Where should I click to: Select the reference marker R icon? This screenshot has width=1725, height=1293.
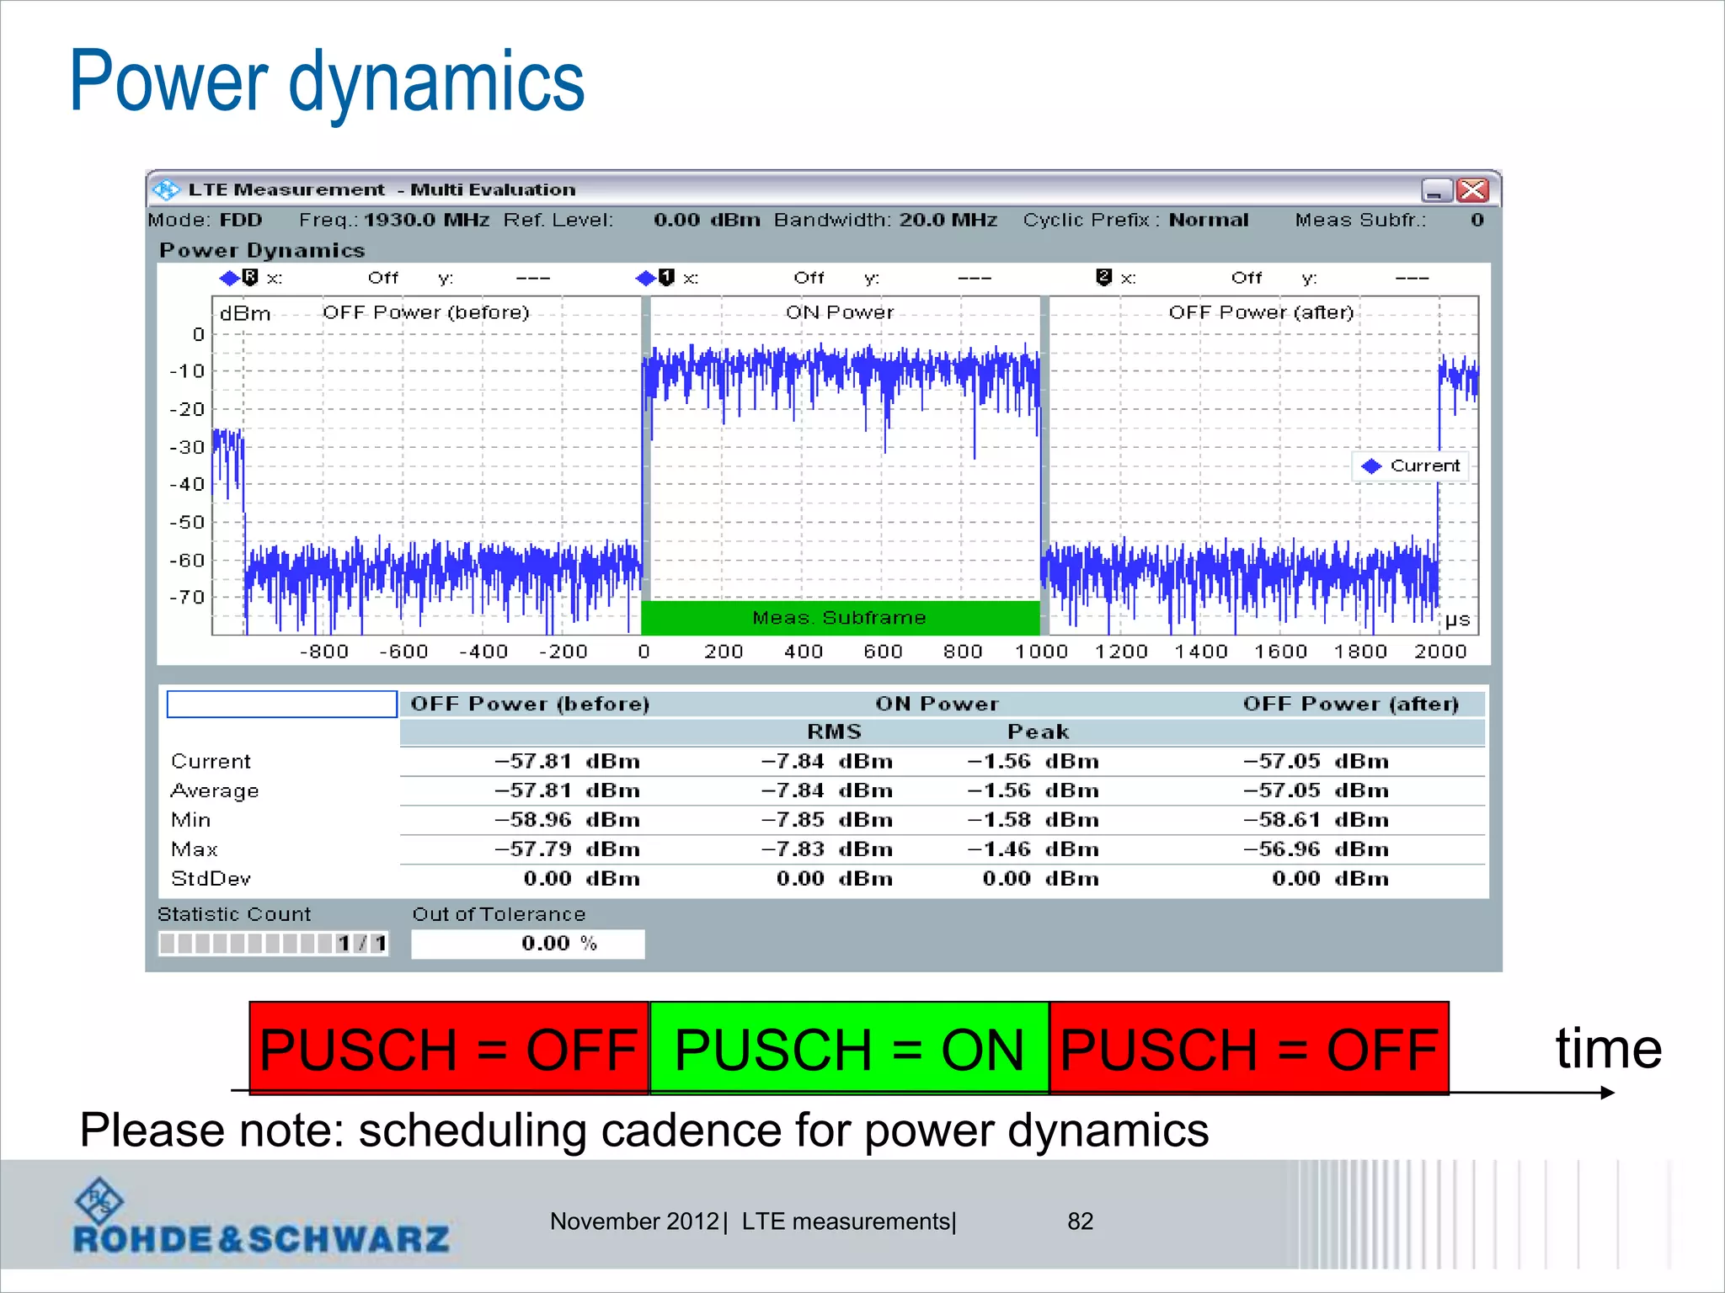click(249, 277)
